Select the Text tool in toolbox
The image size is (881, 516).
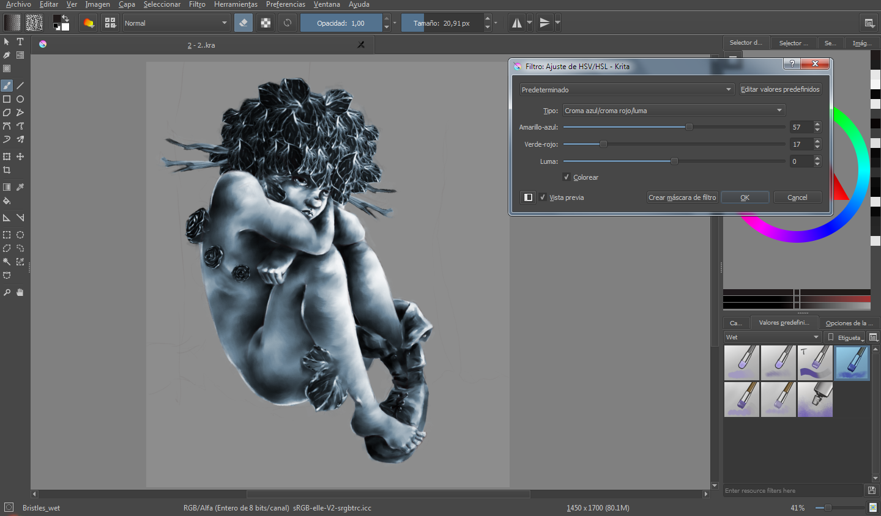coord(20,42)
